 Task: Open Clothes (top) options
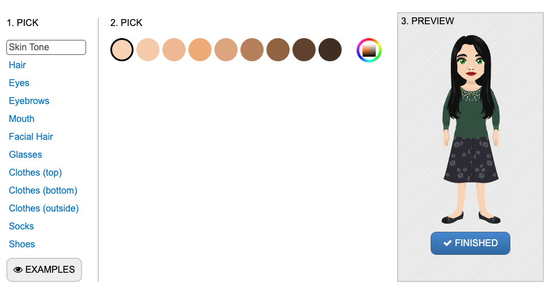(x=35, y=173)
